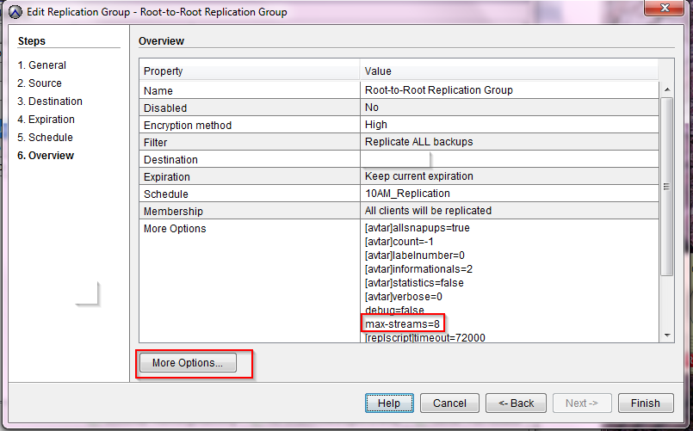Viewport: 693px width, 431px height.
Task: Select the Expiration property cell
Action: point(250,176)
